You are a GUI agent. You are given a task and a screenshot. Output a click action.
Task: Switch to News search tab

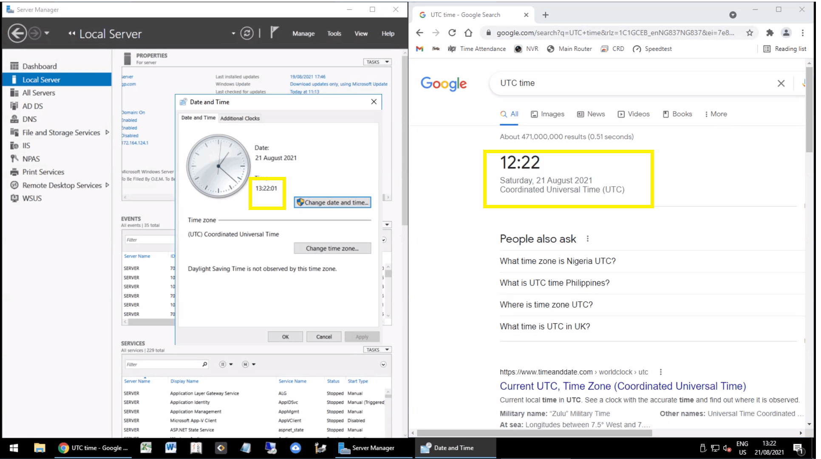[591, 114]
